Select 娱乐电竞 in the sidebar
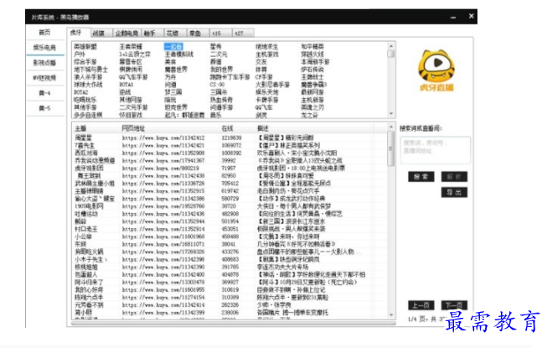547x348 pixels. point(44,48)
